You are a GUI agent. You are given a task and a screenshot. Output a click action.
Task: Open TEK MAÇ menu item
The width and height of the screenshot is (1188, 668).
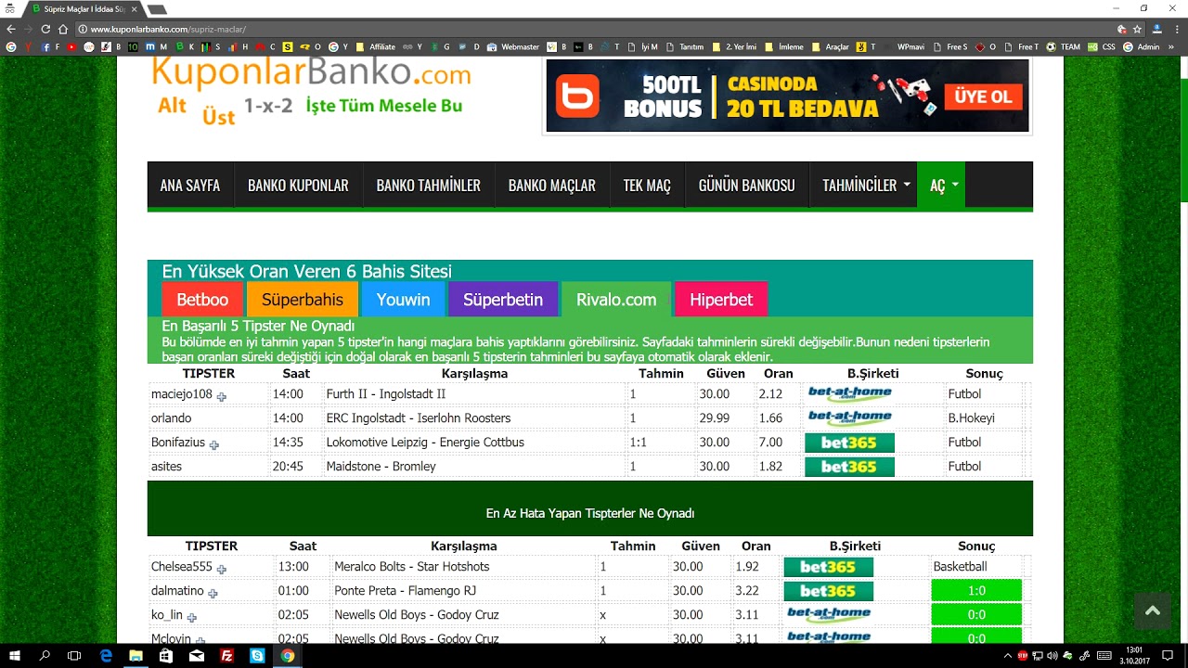tap(647, 186)
